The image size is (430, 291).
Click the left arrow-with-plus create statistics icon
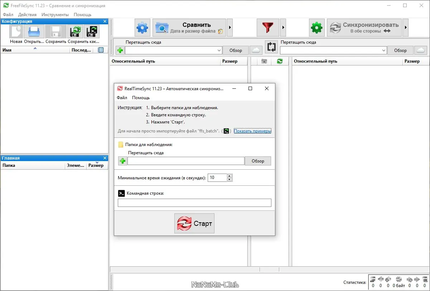click(x=388, y=280)
